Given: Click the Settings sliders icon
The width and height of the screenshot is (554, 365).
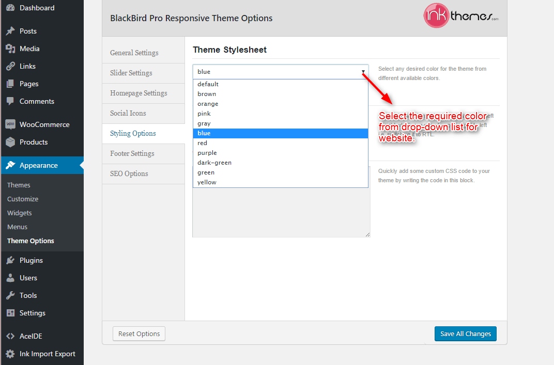Looking at the screenshot, I should (10, 313).
